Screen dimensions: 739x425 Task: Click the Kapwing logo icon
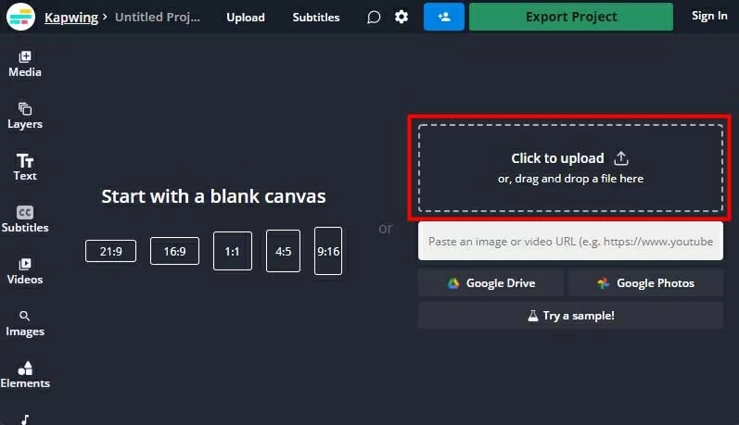pyautogui.click(x=20, y=17)
